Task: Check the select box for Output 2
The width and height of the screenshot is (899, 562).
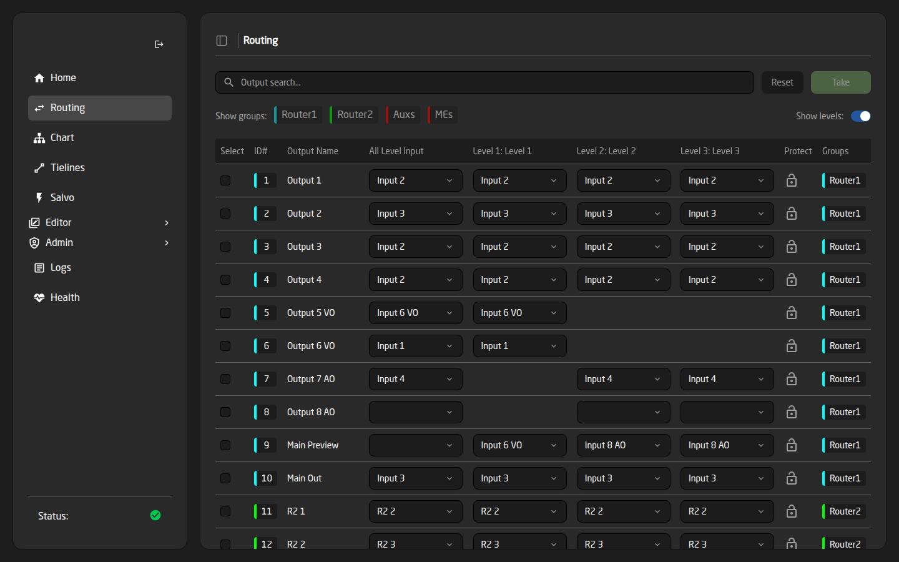Action: pos(225,214)
